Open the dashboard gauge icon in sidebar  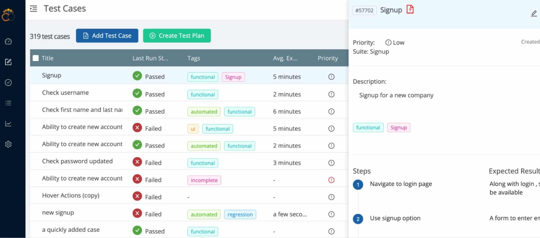pos(8,42)
